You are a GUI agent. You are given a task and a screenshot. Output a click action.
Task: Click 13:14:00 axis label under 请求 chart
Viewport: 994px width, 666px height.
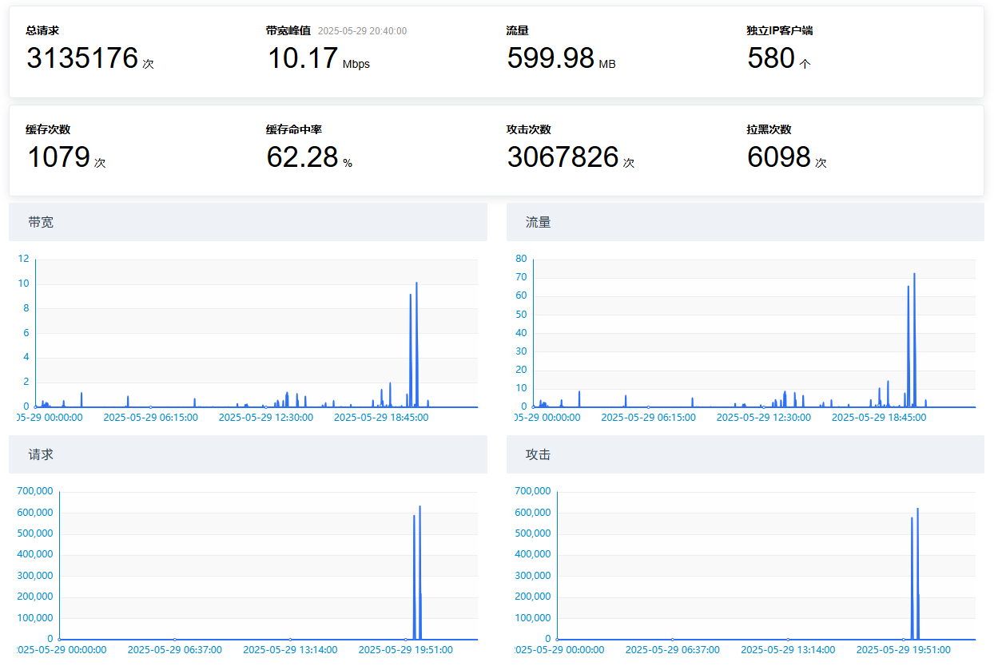tap(290, 649)
